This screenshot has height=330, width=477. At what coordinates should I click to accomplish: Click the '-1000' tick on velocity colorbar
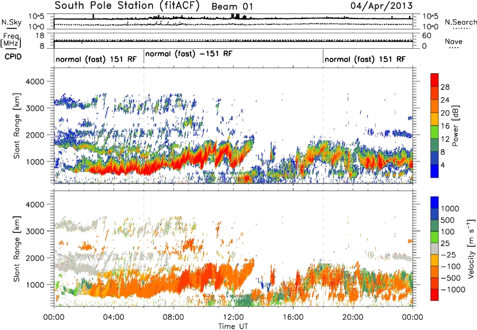point(453,289)
